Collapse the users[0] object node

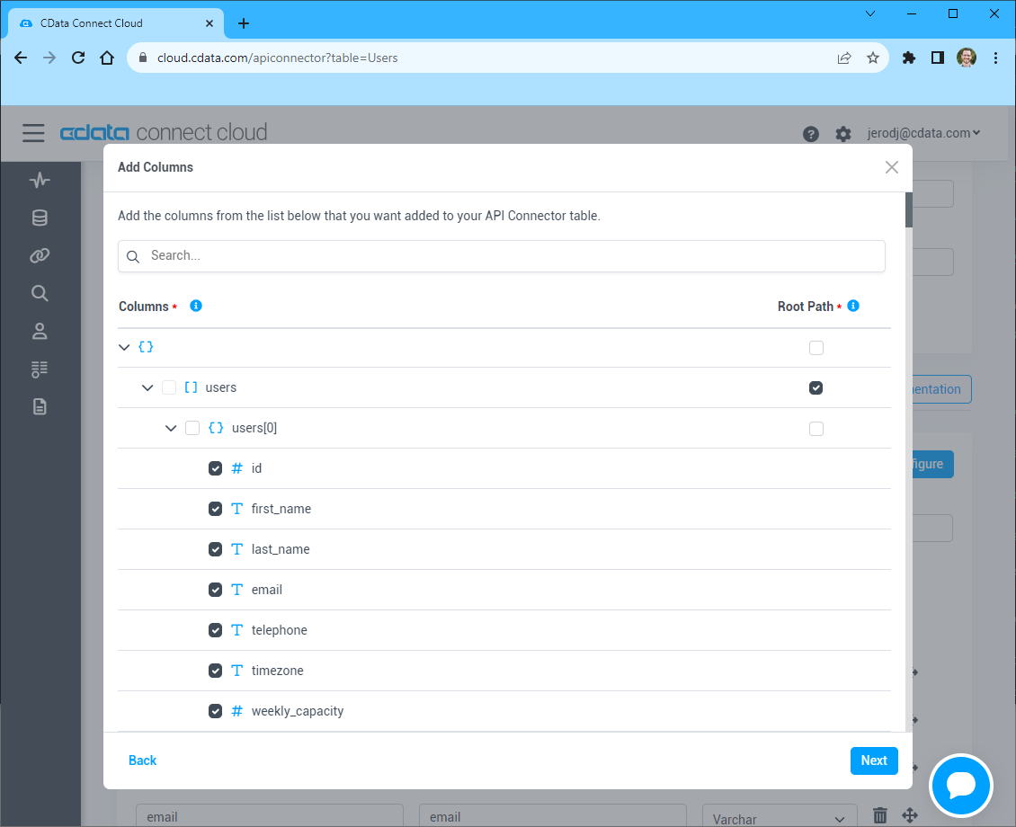coord(171,428)
